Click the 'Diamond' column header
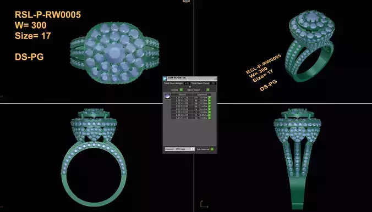Image resolution: width=372 pixels, height=212 pixels. 202,94
